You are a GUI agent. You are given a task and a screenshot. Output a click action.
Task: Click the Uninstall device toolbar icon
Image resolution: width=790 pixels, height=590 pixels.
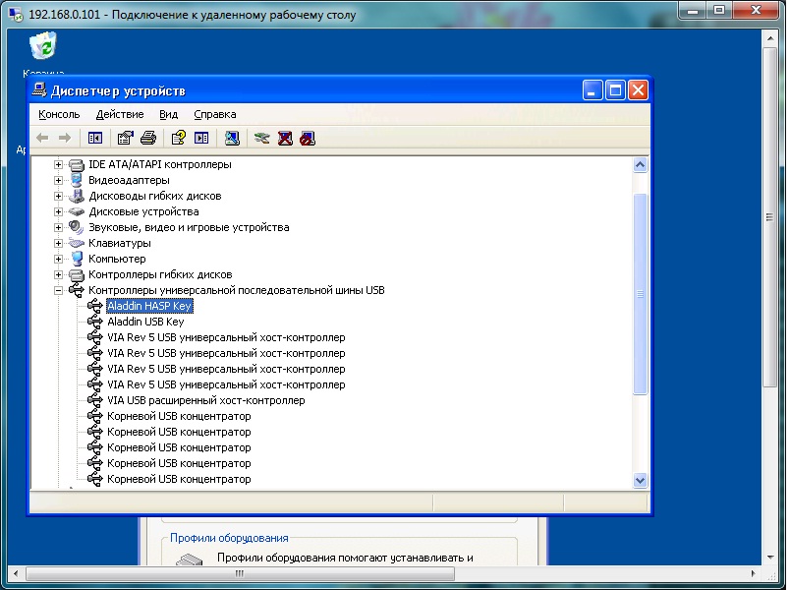coord(285,138)
